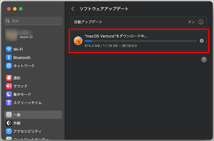Open 通知 settings label
Viewport: 214px width, 141px height.
[x=17, y=78]
